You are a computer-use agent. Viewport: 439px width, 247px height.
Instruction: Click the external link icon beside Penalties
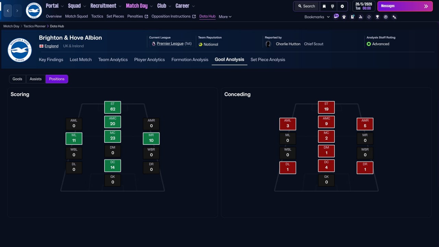tap(146, 16)
